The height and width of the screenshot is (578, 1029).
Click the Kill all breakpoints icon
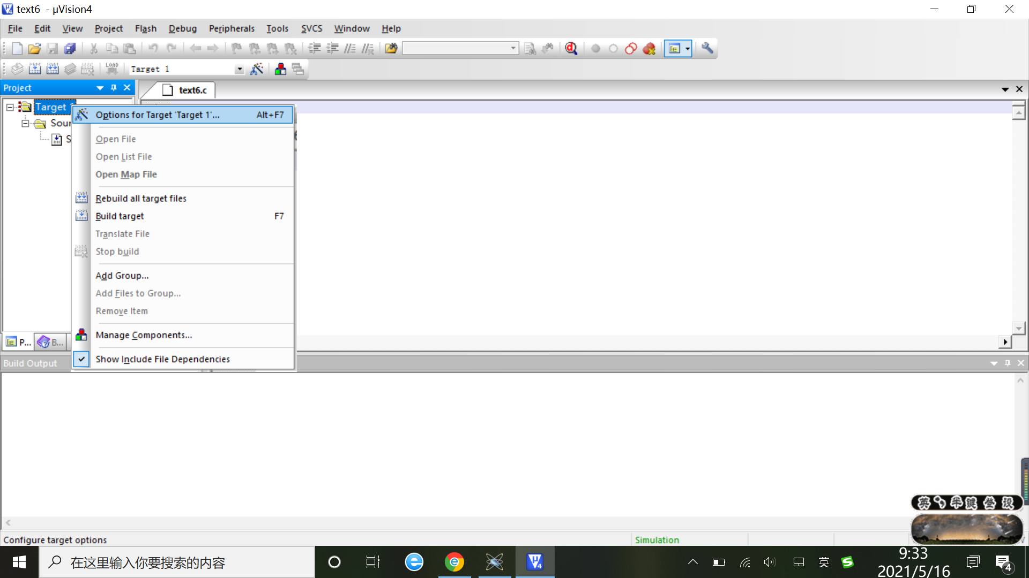point(649,49)
